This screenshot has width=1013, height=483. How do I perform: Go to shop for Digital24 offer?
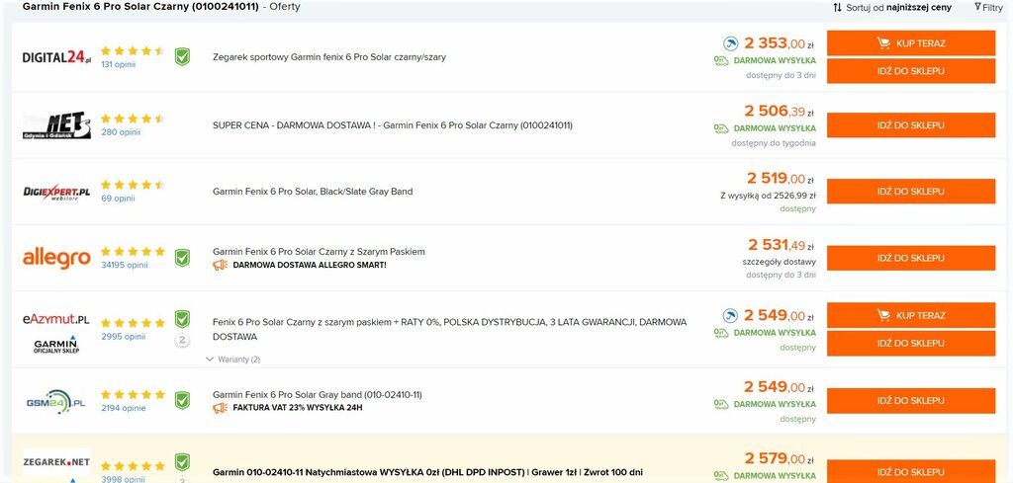pos(911,71)
